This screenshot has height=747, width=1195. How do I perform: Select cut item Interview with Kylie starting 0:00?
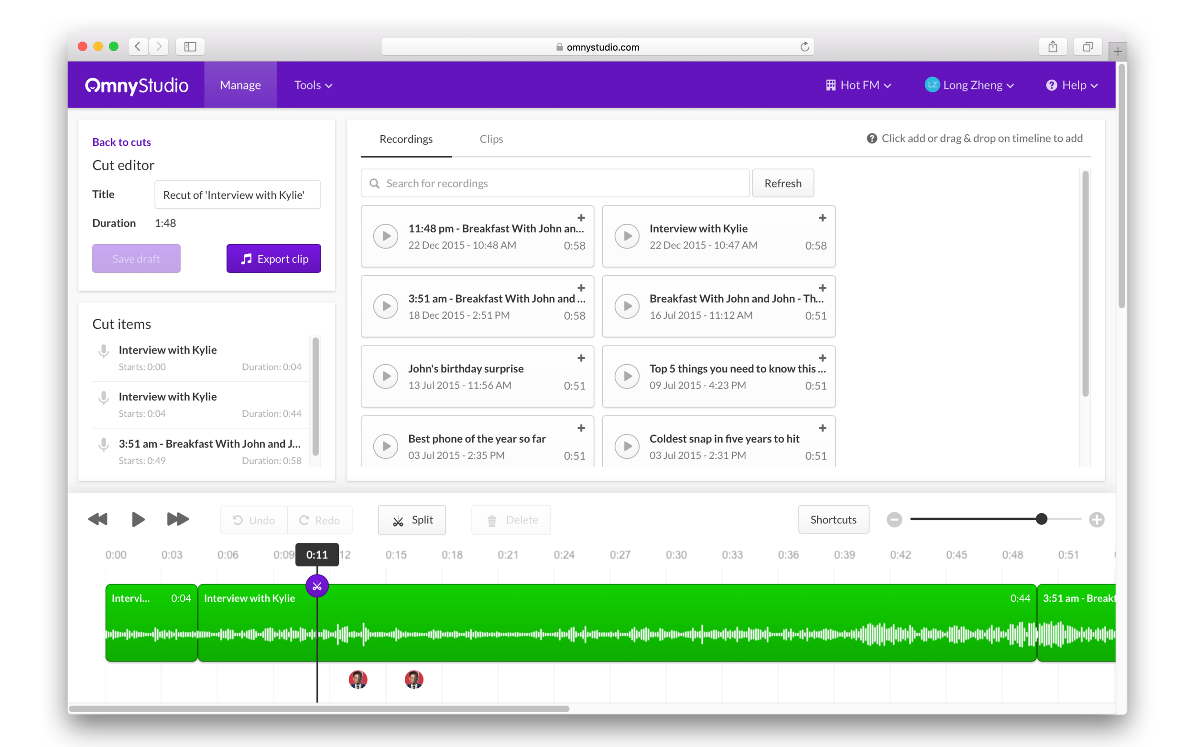coord(201,358)
